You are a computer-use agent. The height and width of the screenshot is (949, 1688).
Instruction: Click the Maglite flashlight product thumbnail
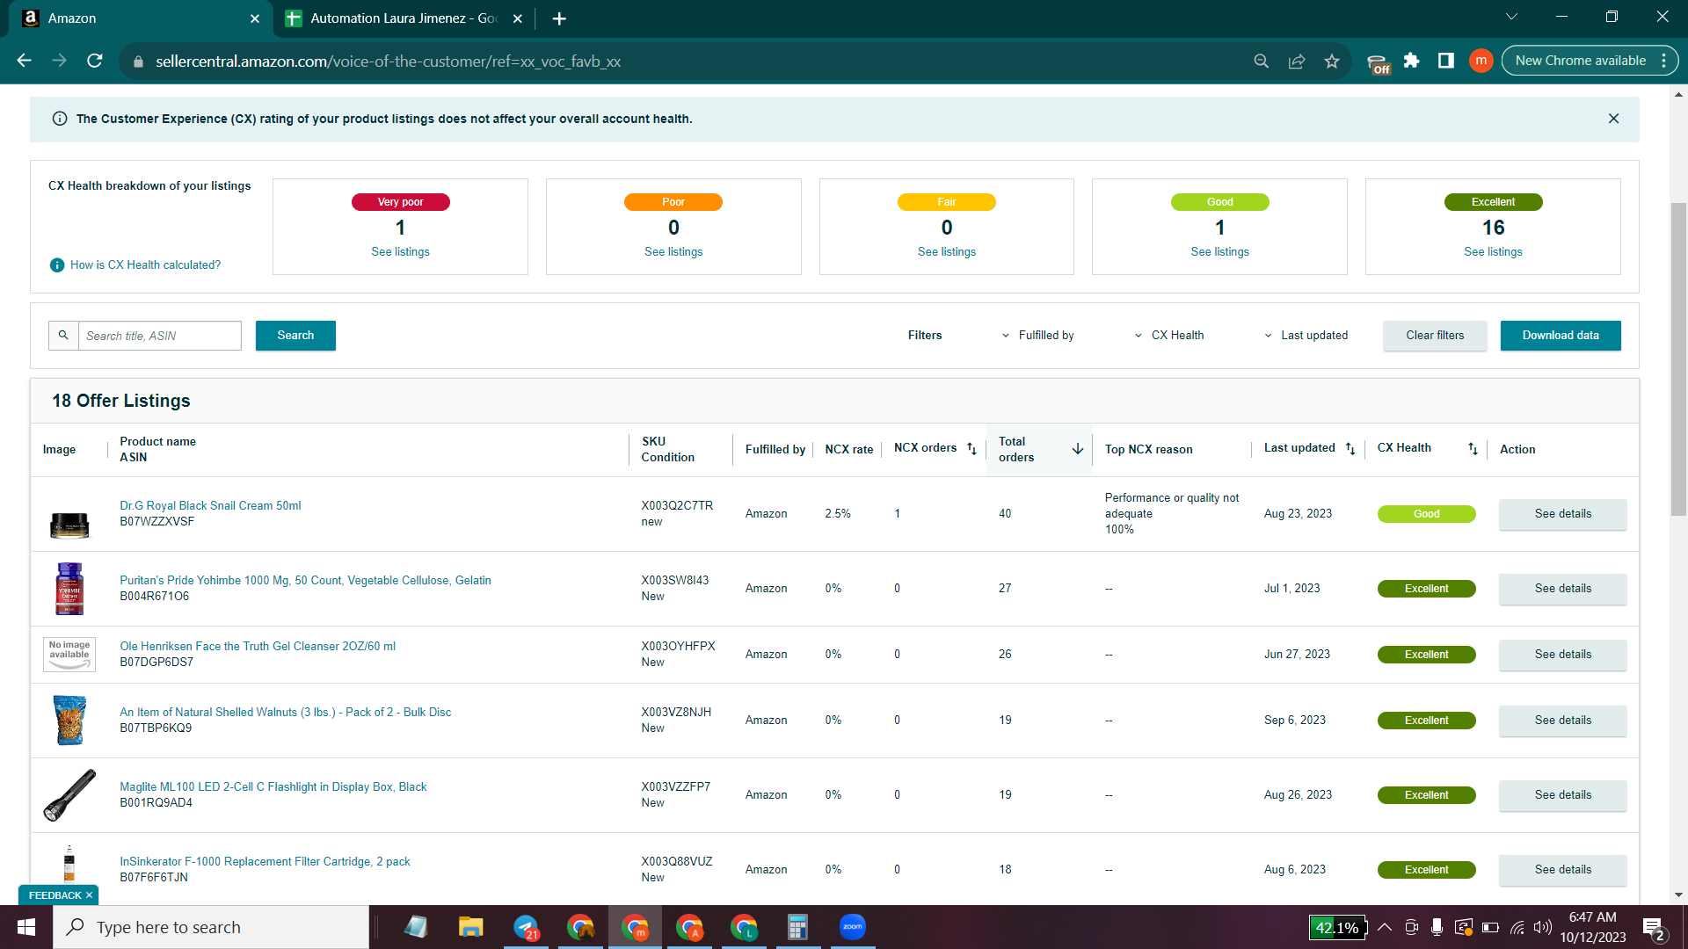(69, 795)
